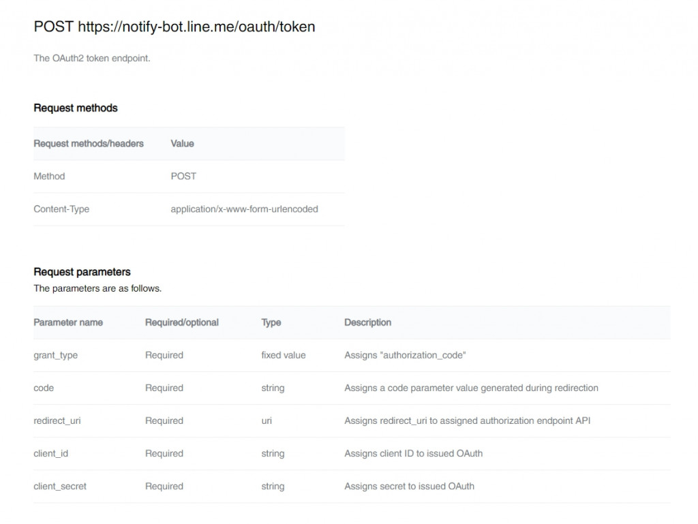The image size is (698, 524).
Task: Click the "Request methods" section heading
Action: [76, 108]
